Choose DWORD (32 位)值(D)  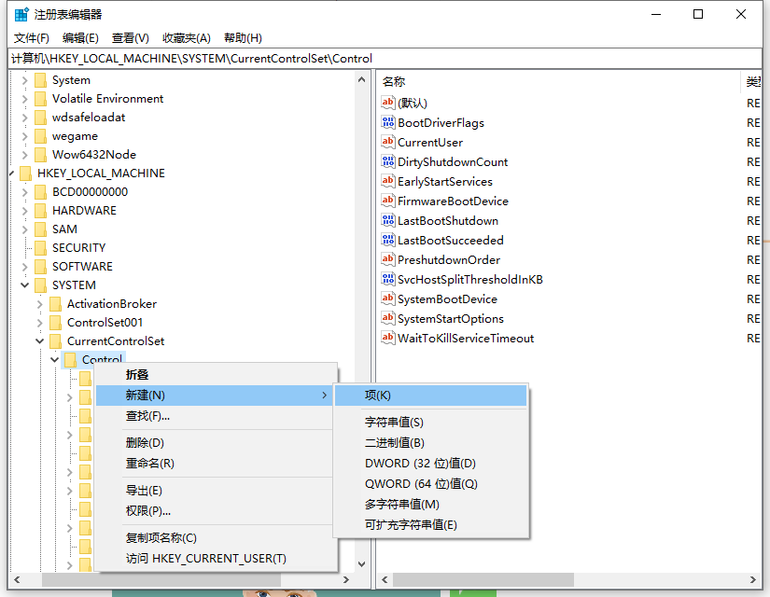(430, 464)
